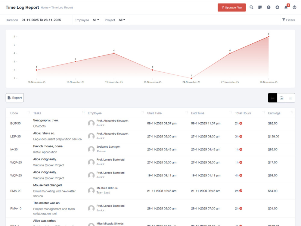The height and width of the screenshot is (226, 301).
Task: Click approved check icon in LDP-35 row
Action: point(241,137)
